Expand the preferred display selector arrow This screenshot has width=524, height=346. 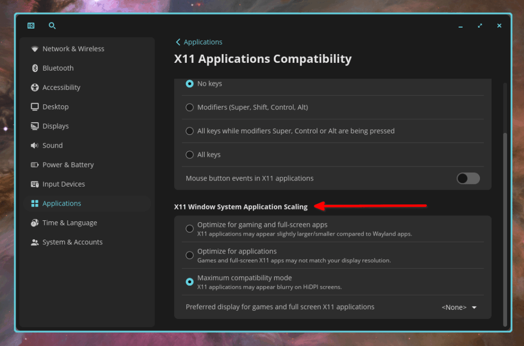[474, 307]
